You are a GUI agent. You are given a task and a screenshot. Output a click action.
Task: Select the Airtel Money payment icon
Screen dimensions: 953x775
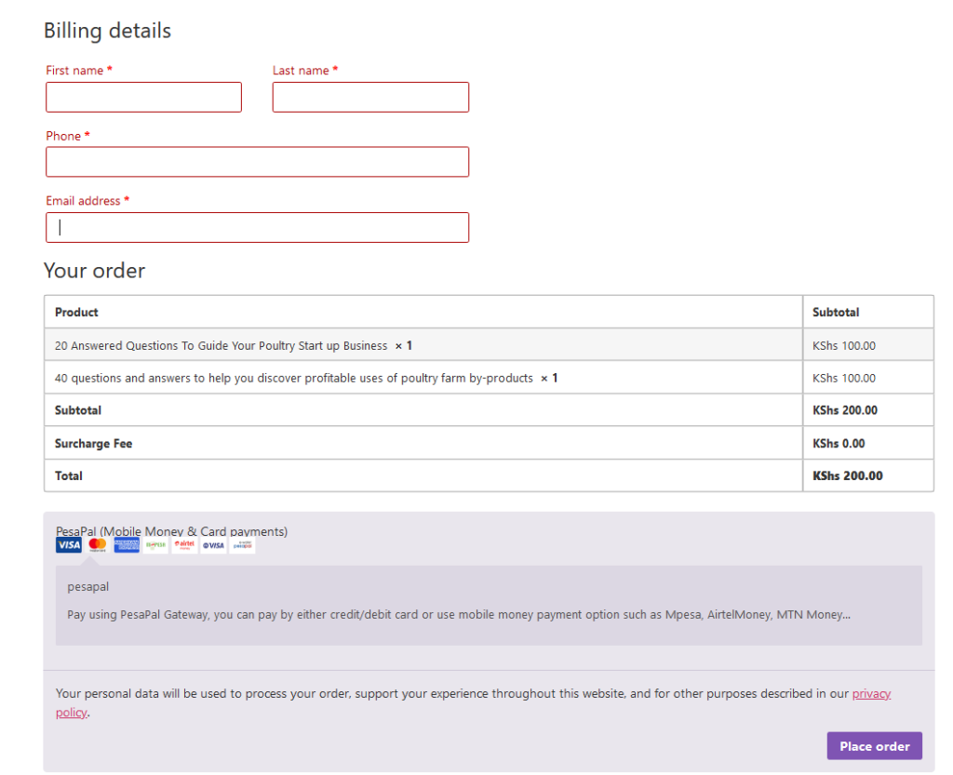[x=183, y=544]
